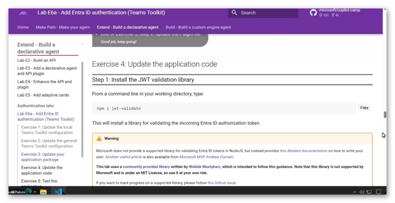Screen dimensions: 395x203
Task: Go to the Home tab
Action: click(23, 27)
